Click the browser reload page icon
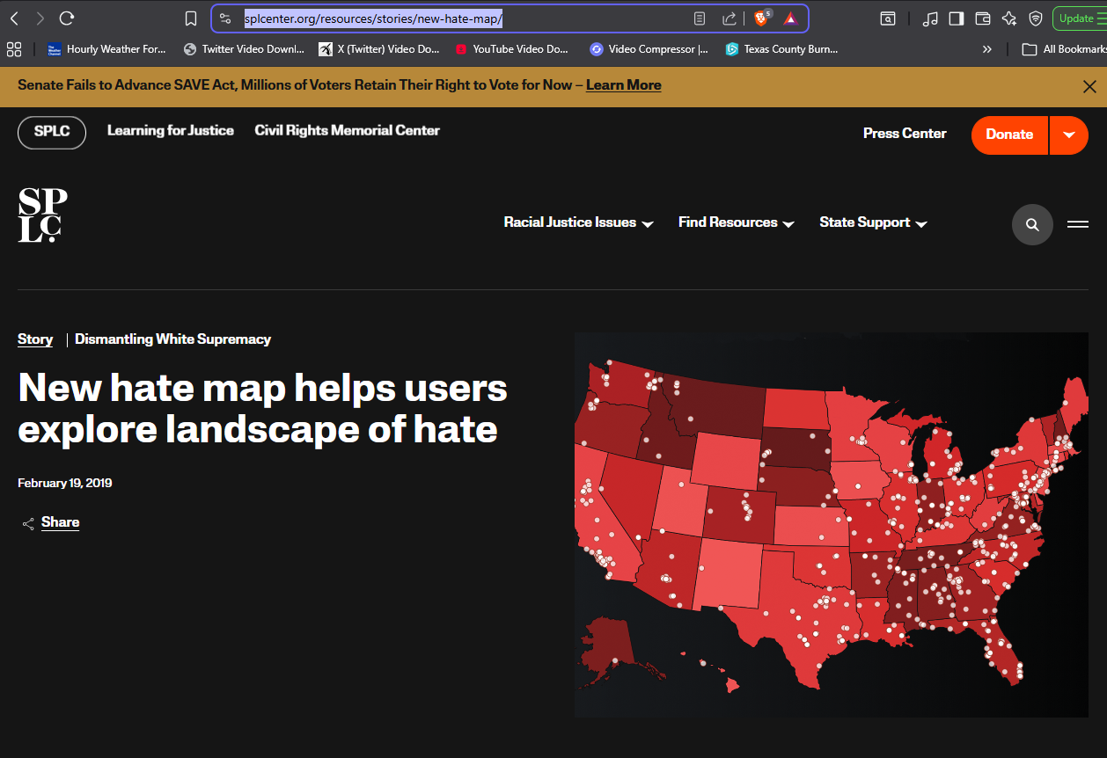 (66, 18)
